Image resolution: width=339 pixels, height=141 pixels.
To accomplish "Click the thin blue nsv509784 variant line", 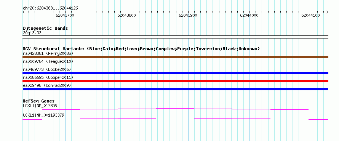I will (x=175, y=65).
